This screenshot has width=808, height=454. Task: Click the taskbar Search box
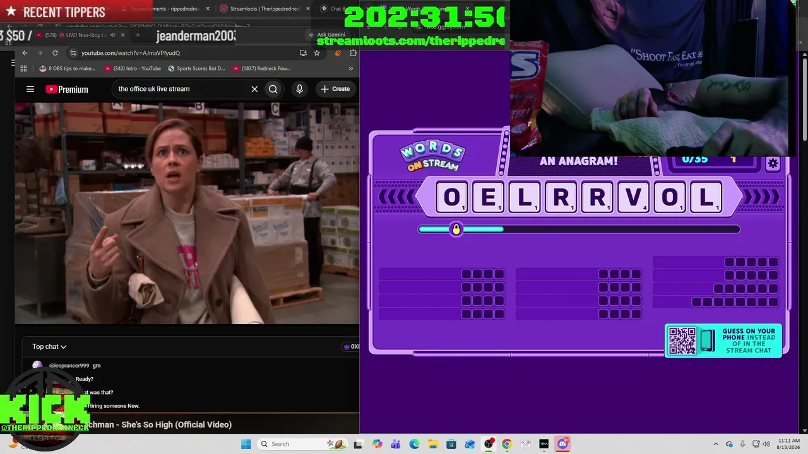tap(302, 444)
